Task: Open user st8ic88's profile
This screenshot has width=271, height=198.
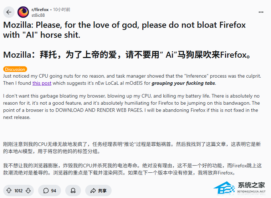Action: pyautogui.click(x=38, y=15)
